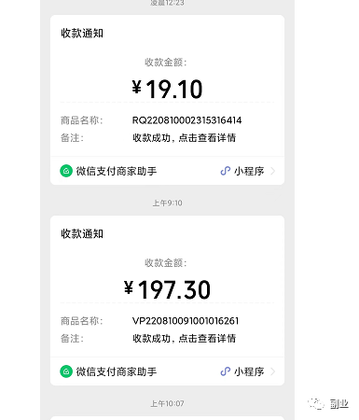Image resolution: width=359 pixels, height=420 pixels.
Task: Click the green WeChat Pay icon in first card
Action: (66, 171)
